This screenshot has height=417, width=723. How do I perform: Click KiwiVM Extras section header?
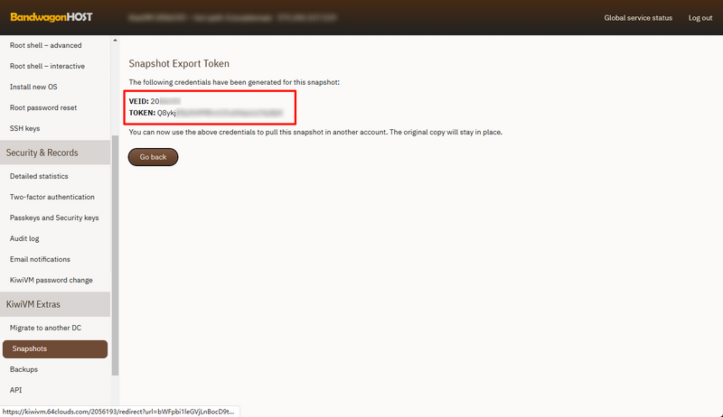(33, 304)
